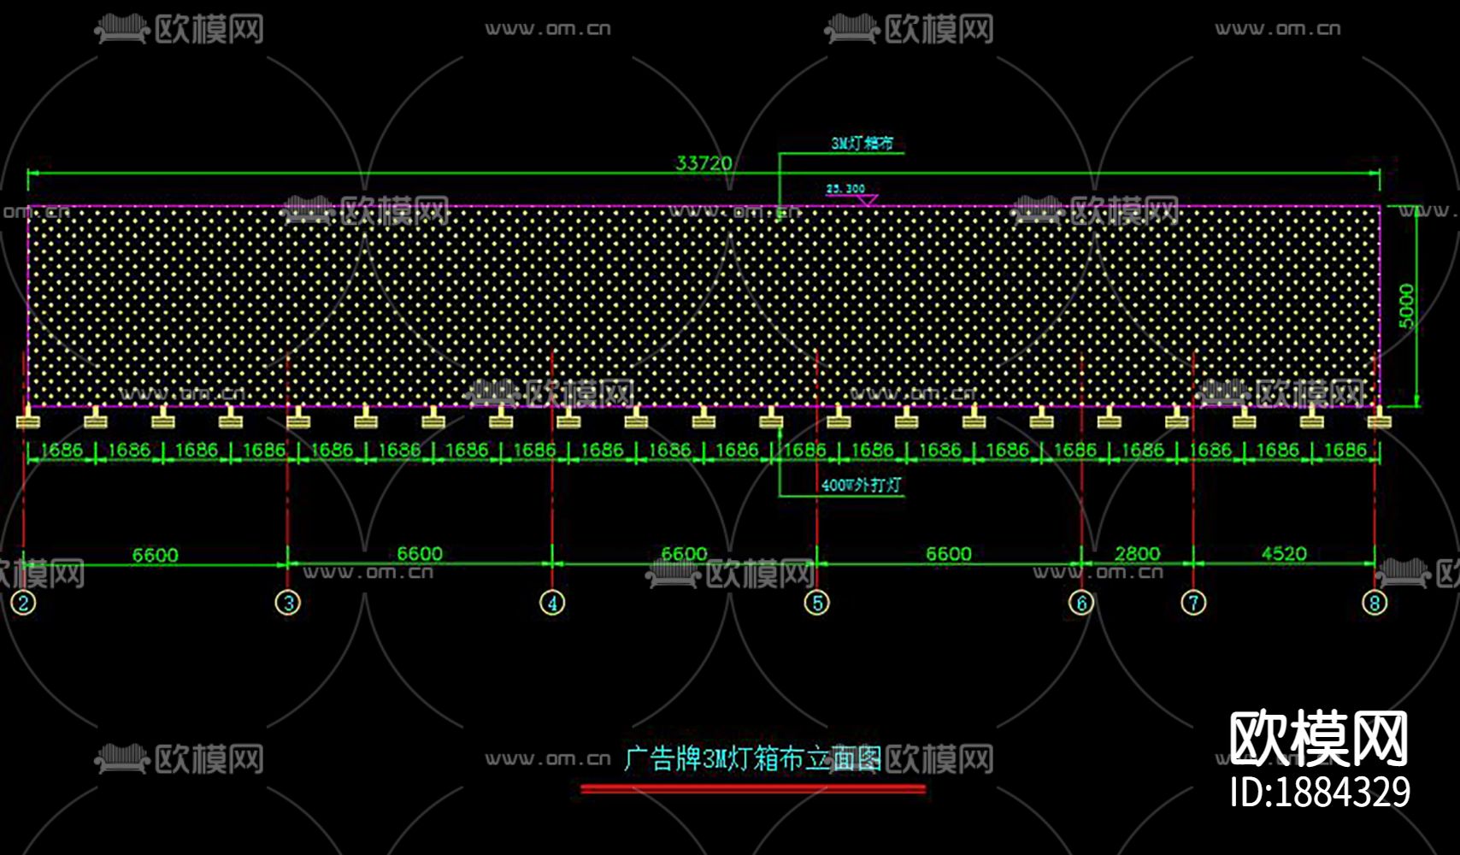Select the axis bubble labeled 2
This screenshot has height=855, width=1460.
tap(23, 602)
